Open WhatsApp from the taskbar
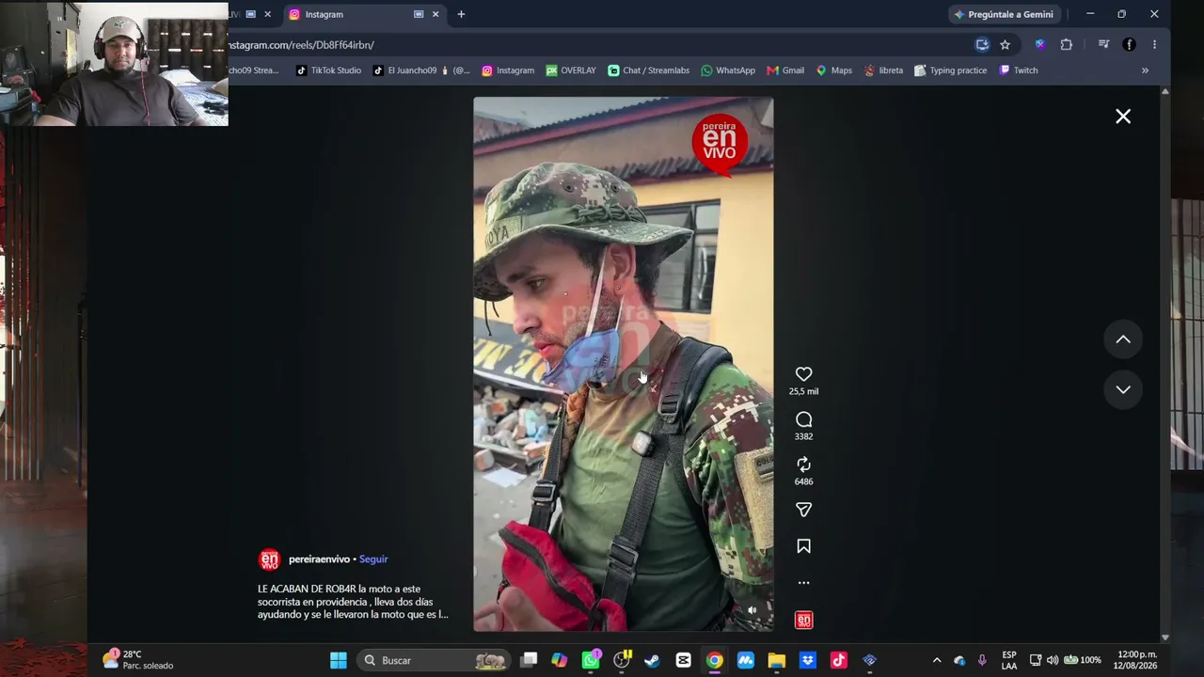The width and height of the screenshot is (1204, 677). (591, 660)
